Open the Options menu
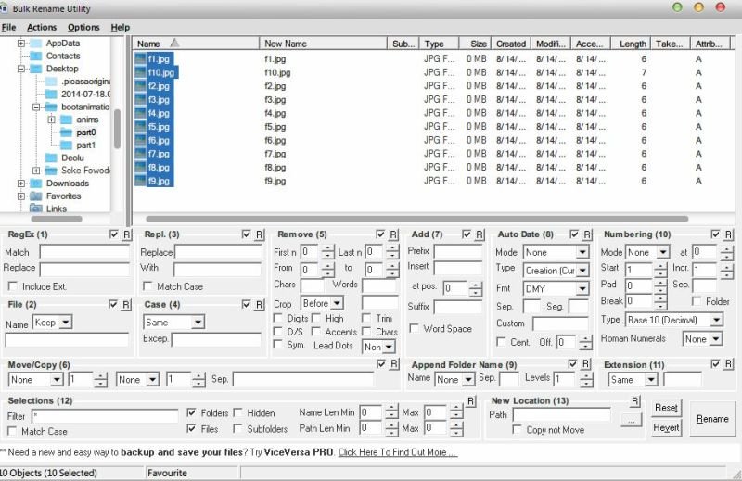Viewport: 742px width, 481px height. tap(83, 28)
